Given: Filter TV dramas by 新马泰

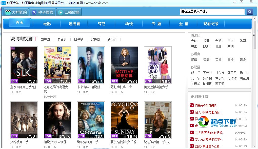Looking at the screenshot, I should point(112,39).
